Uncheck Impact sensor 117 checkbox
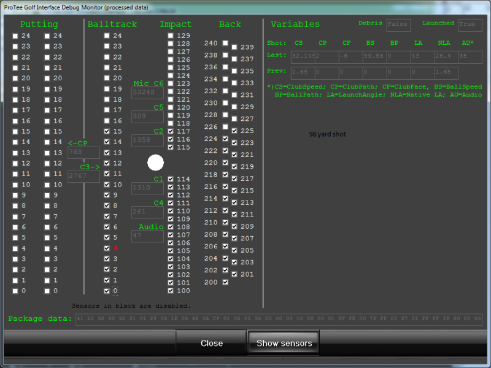The height and width of the screenshot is (368, 491). point(171,131)
